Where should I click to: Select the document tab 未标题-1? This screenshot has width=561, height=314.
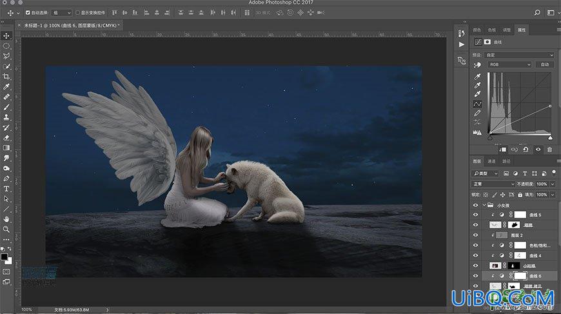pyautogui.click(x=70, y=25)
